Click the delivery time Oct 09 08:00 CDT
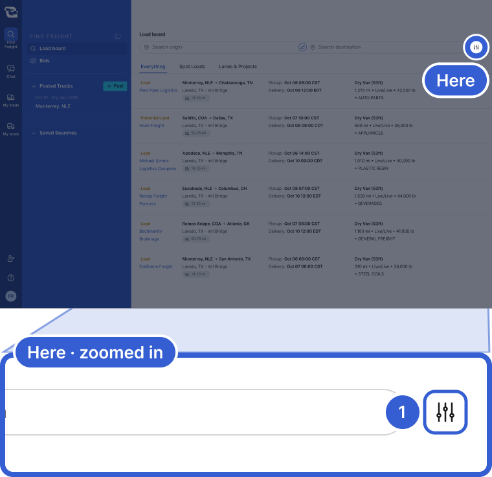Screen dimensions: 492x477 coord(305,126)
